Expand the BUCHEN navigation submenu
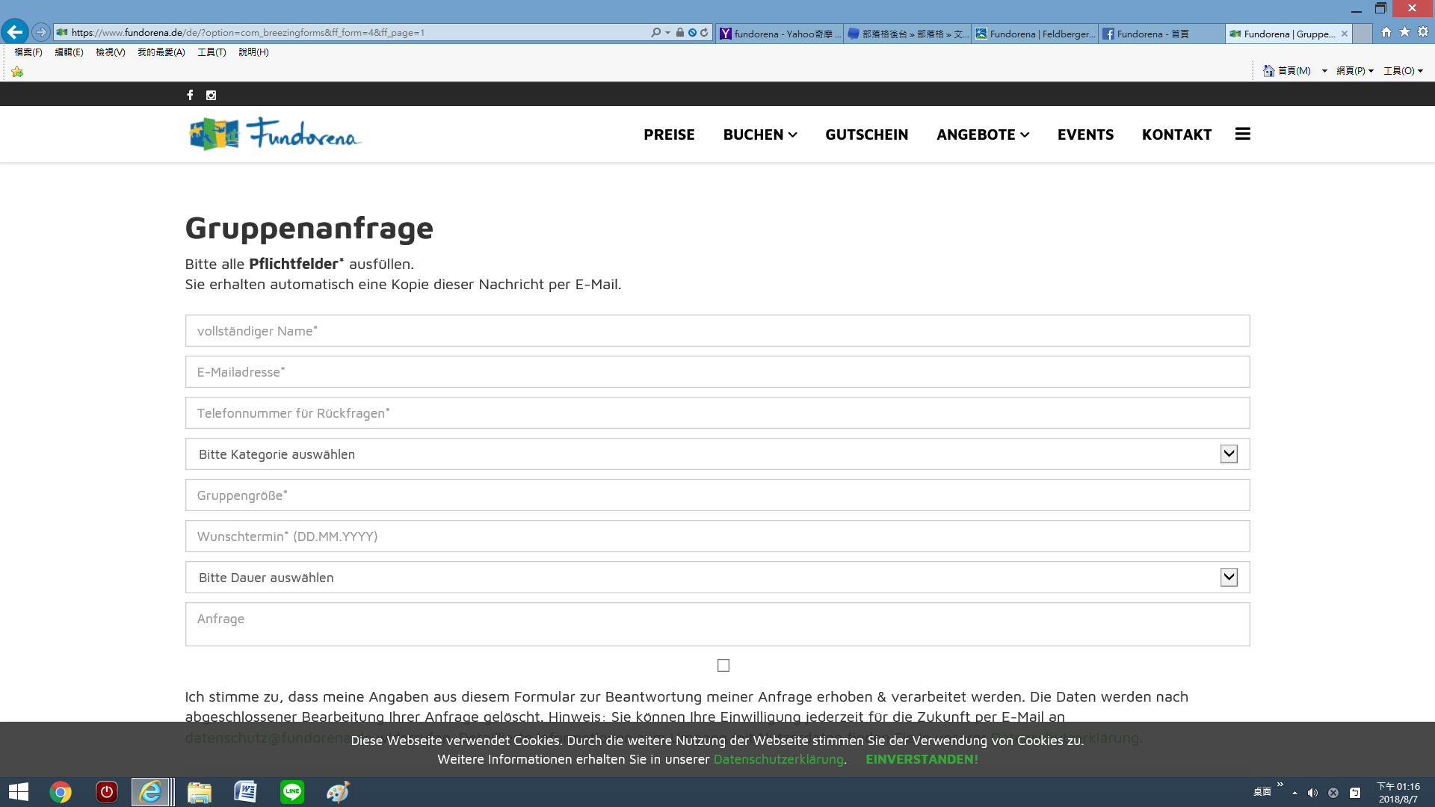 (760, 134)
